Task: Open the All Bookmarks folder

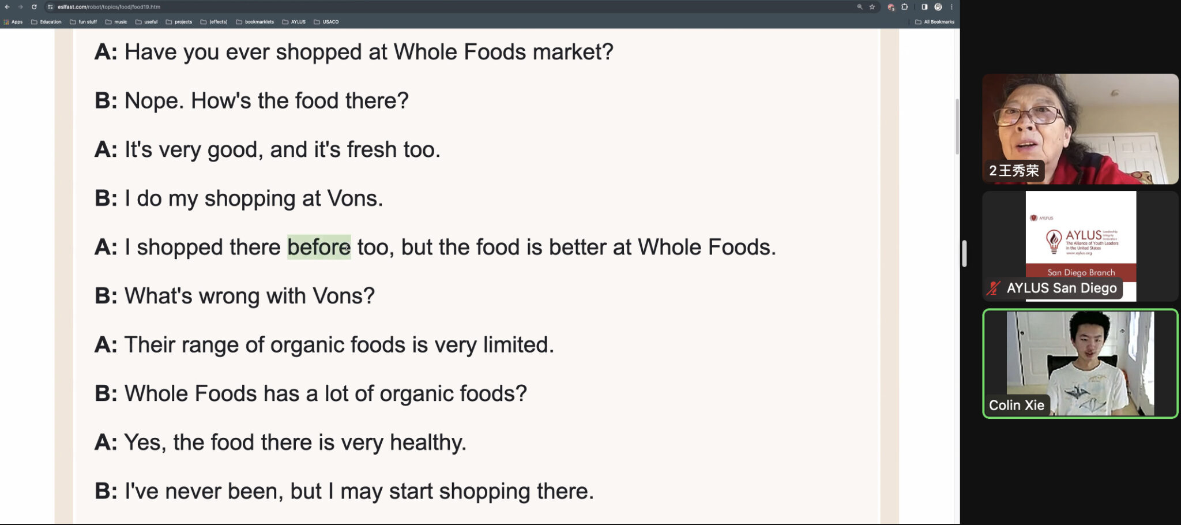Action: coord(935,22)
